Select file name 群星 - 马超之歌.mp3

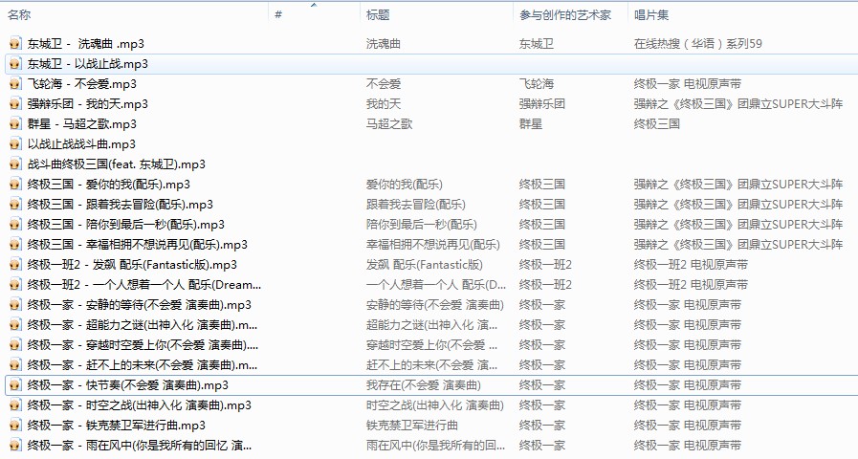[x=82, y=124]
